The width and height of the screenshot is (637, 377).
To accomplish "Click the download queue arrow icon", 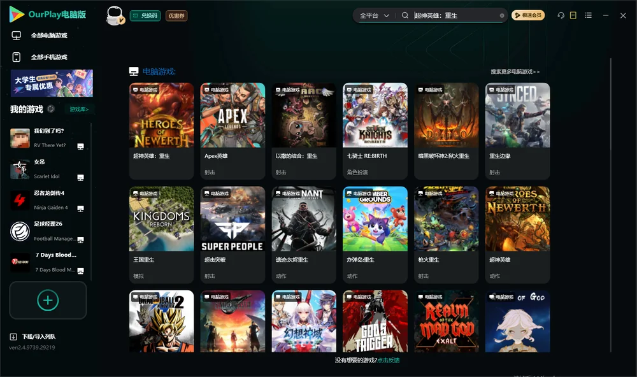I will coord(13,336).
